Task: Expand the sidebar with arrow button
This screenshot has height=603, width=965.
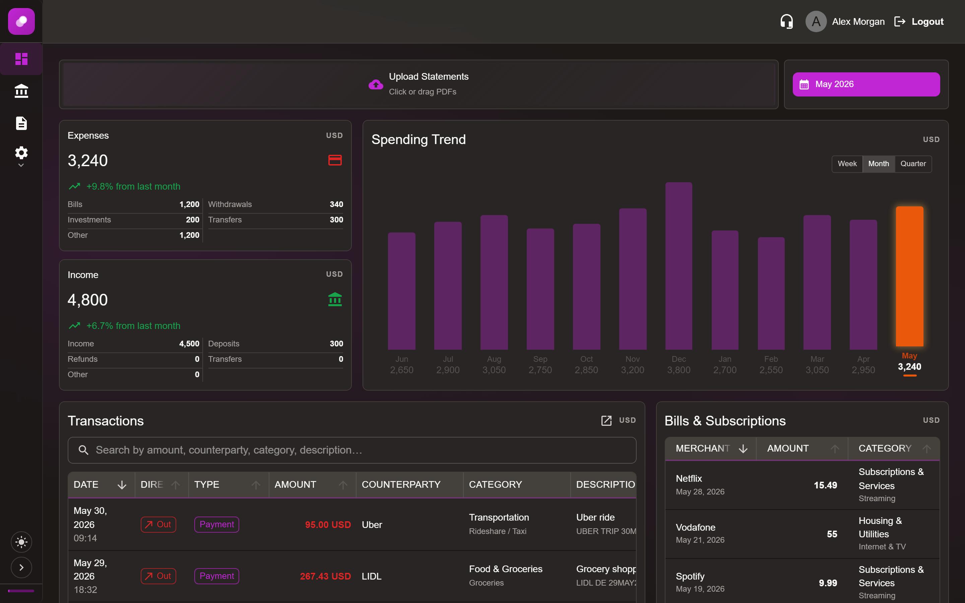Action: tap(21, 567)
